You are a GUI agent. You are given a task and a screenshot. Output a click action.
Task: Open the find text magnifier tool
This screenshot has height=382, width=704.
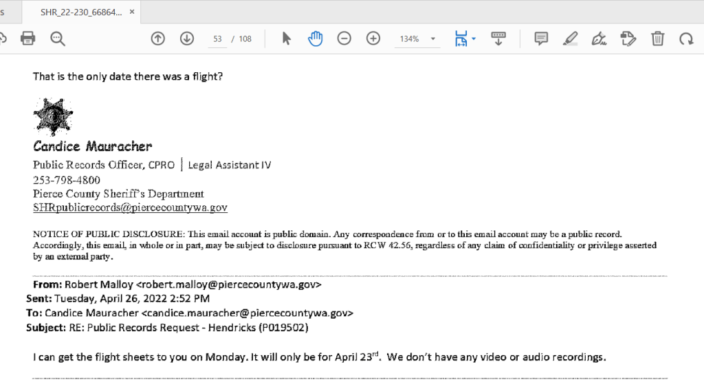point(58,38)
